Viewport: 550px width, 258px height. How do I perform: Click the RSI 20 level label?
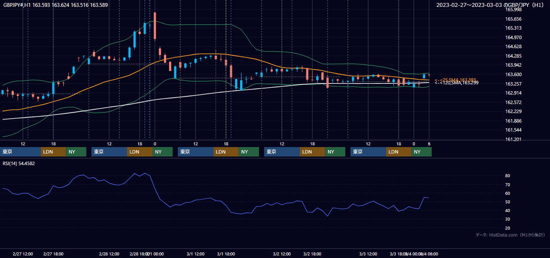pyautogui.click(x=508, y=228)
